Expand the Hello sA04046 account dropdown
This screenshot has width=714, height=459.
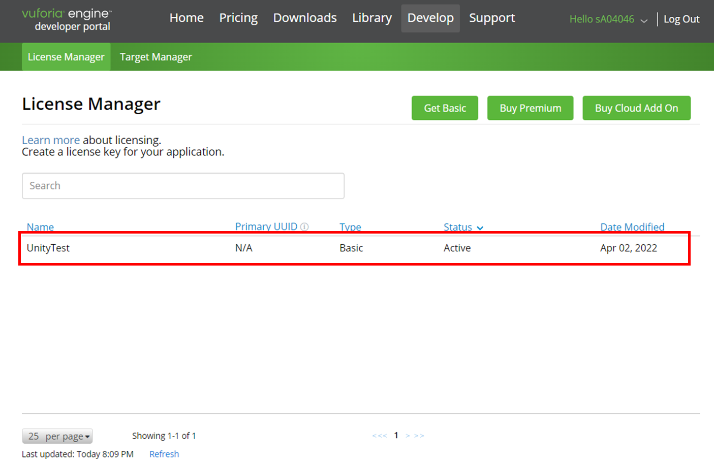[x=608, y=19]
